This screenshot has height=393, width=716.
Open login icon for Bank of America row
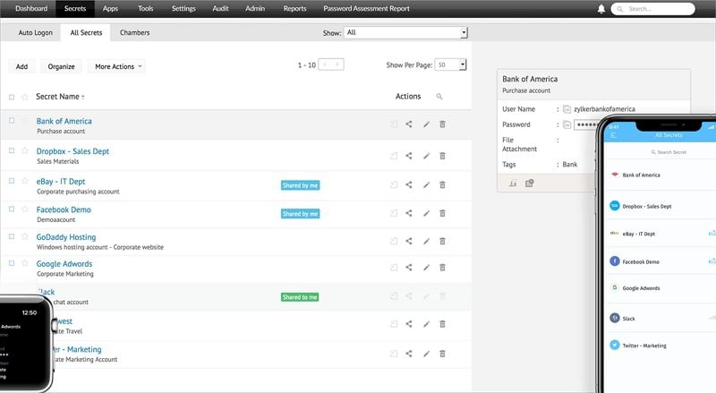coord(394,124)
